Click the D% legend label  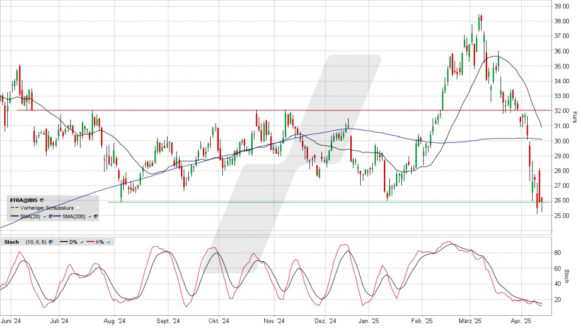[x=73, y=242]
